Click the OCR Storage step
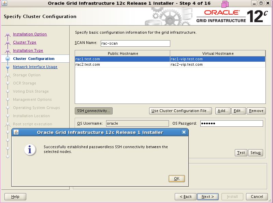This screenshot has height=203, width=273. [24, 83]
